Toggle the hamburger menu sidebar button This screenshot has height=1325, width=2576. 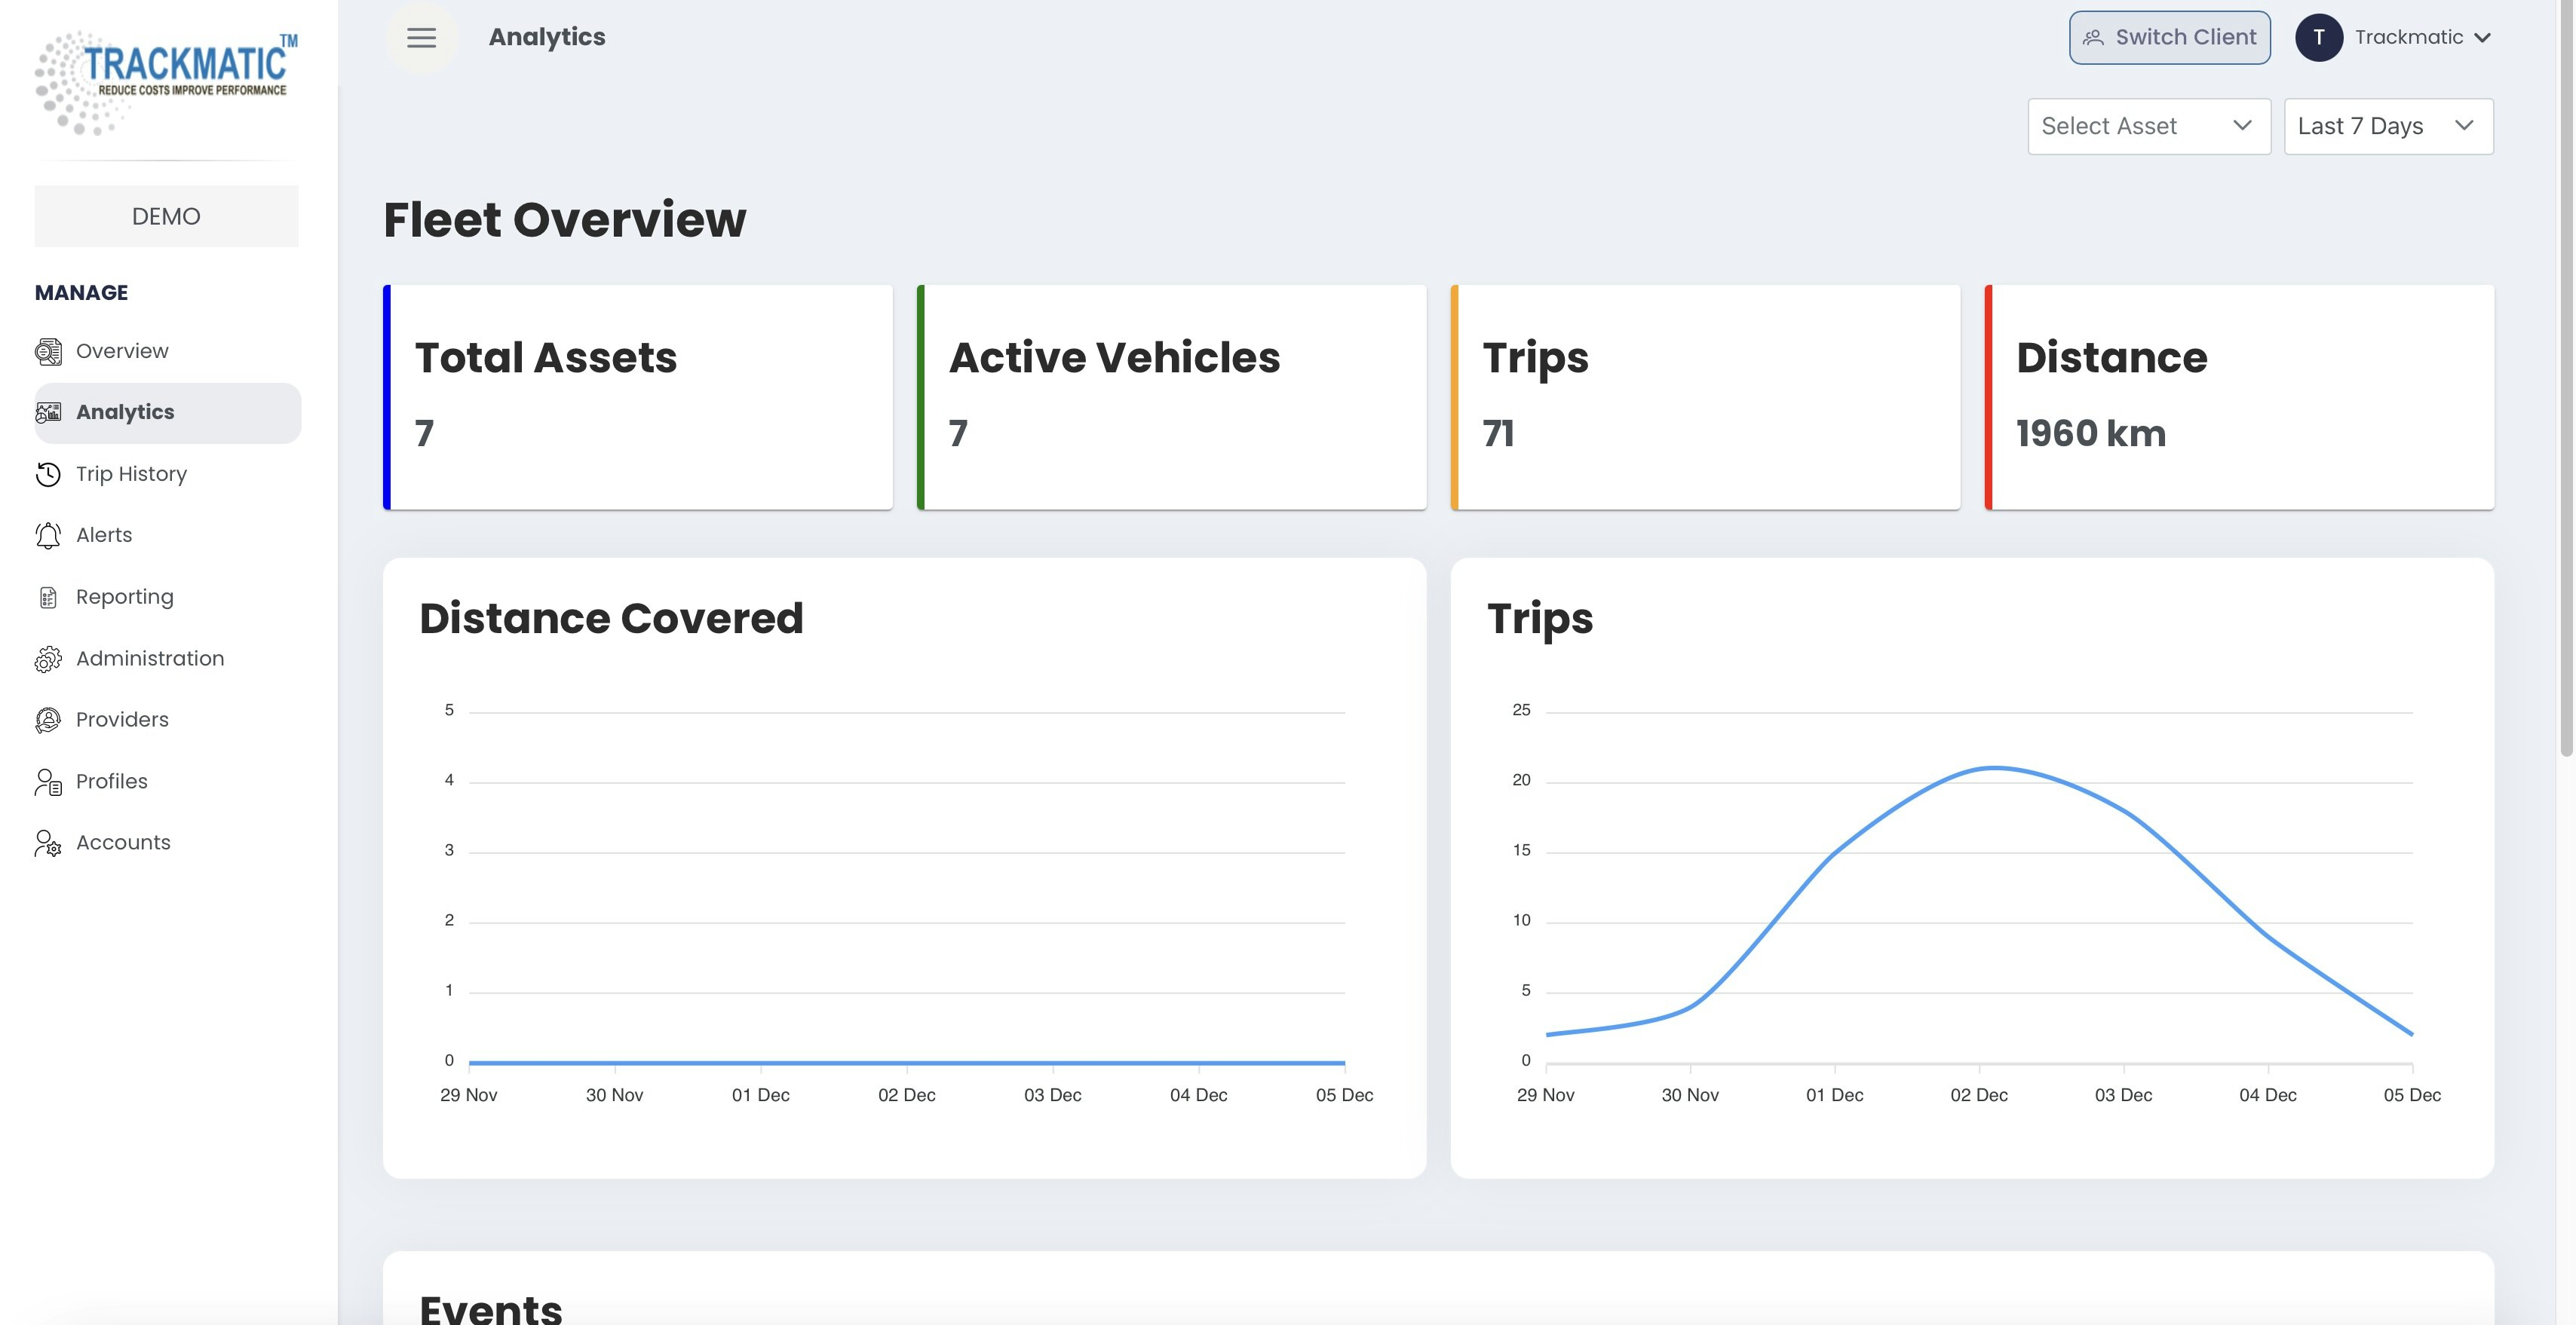click(421, 38)
